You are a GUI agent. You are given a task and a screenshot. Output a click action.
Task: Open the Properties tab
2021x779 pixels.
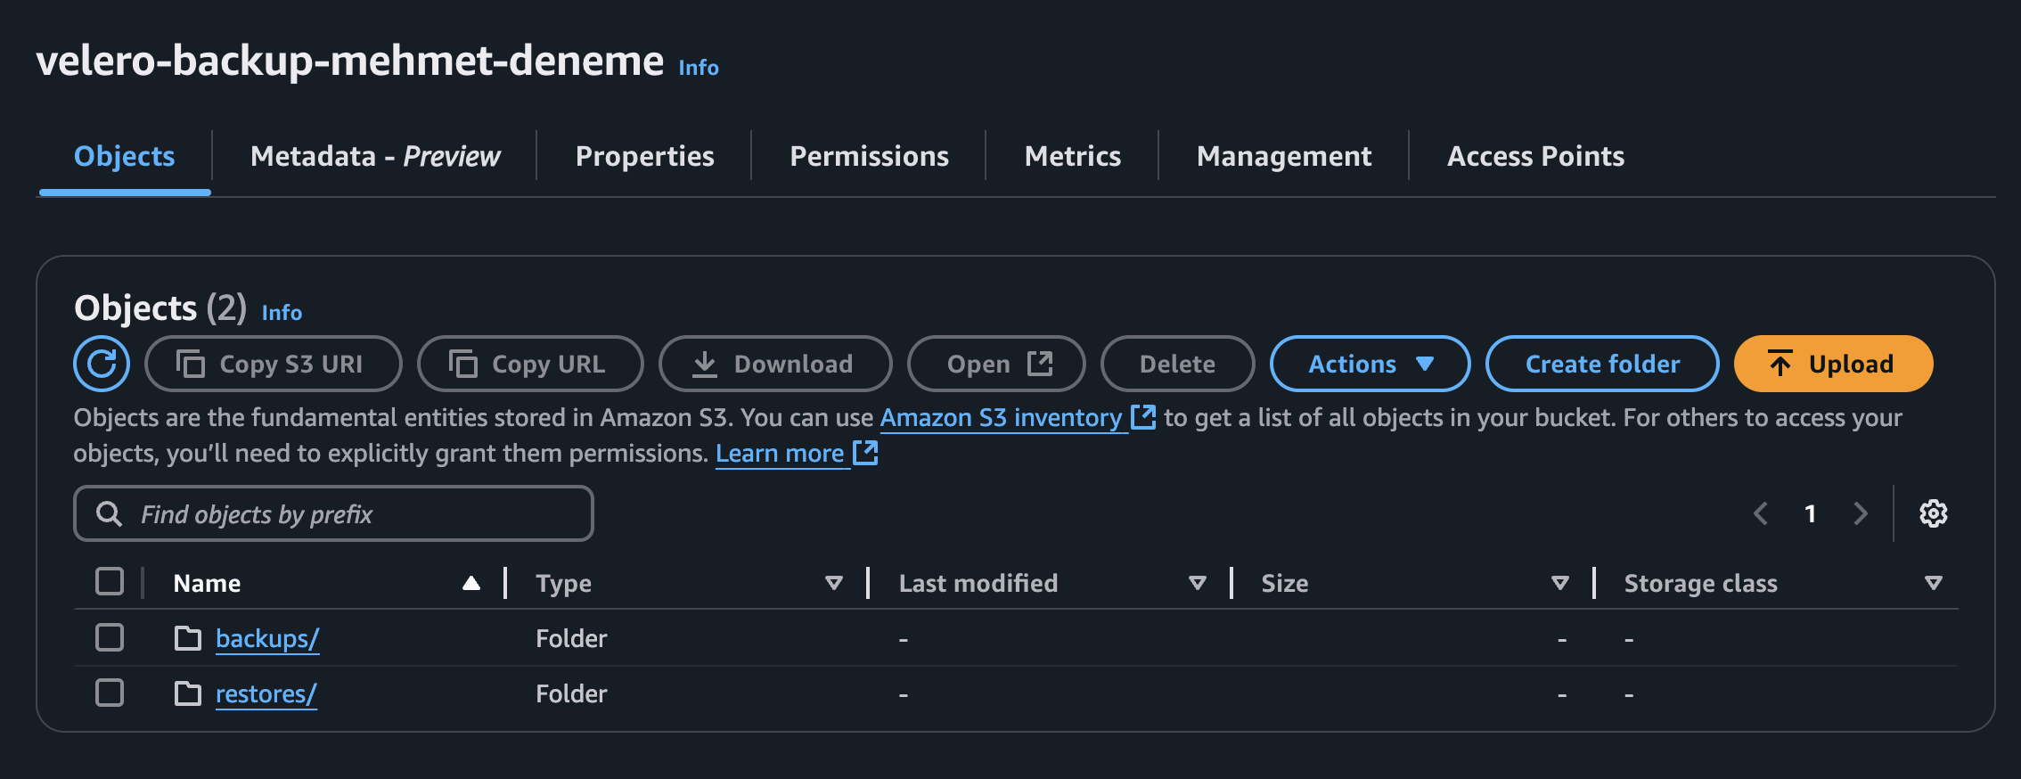pyautogui.click(x=645, y=156)
